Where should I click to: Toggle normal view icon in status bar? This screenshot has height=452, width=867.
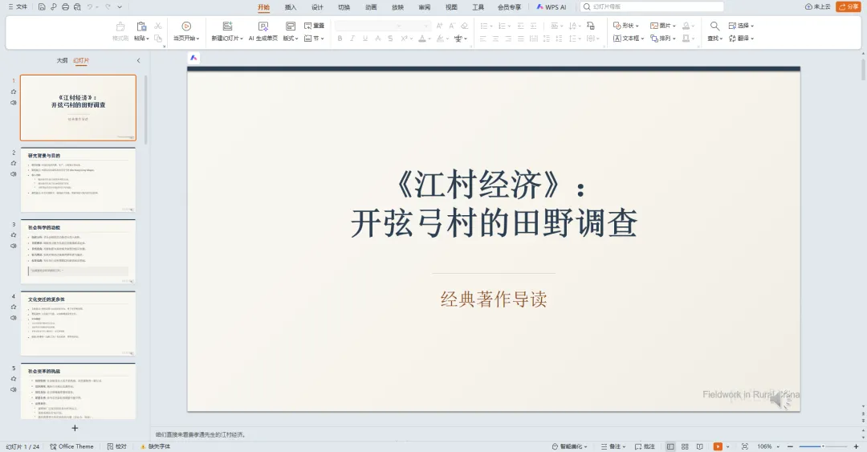pyautogui.click(x=670, y=446)
